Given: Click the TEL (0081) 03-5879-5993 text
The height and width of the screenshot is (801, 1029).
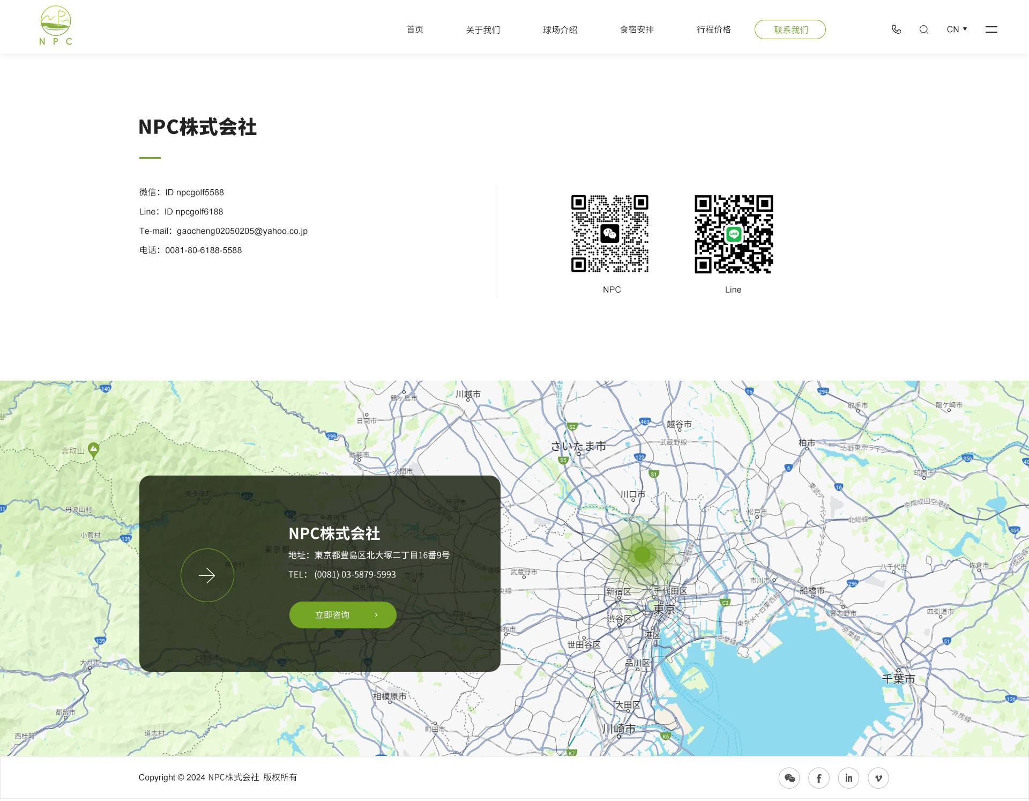Looking at the screenshot, I should click(342, 575).
